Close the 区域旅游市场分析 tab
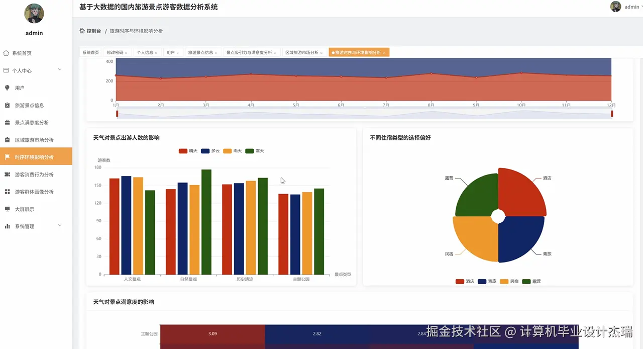Viewport: 643px width, 349px height. (x=321, y=53)
